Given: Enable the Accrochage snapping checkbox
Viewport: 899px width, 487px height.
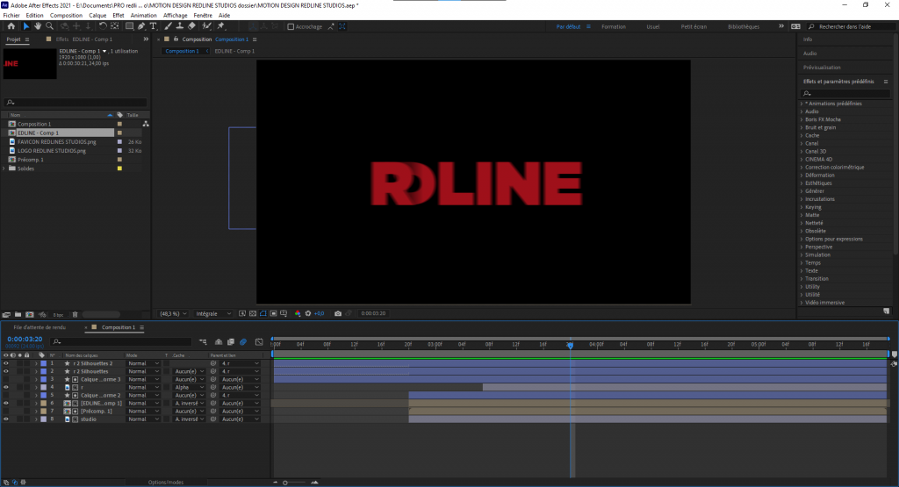Looking at the screenshot, I should point(291,26).
